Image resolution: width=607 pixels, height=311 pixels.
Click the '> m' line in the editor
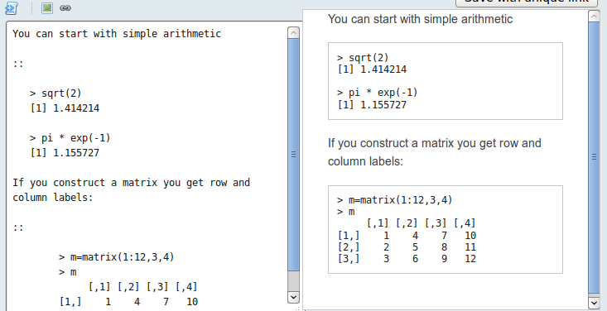(67, 272)
